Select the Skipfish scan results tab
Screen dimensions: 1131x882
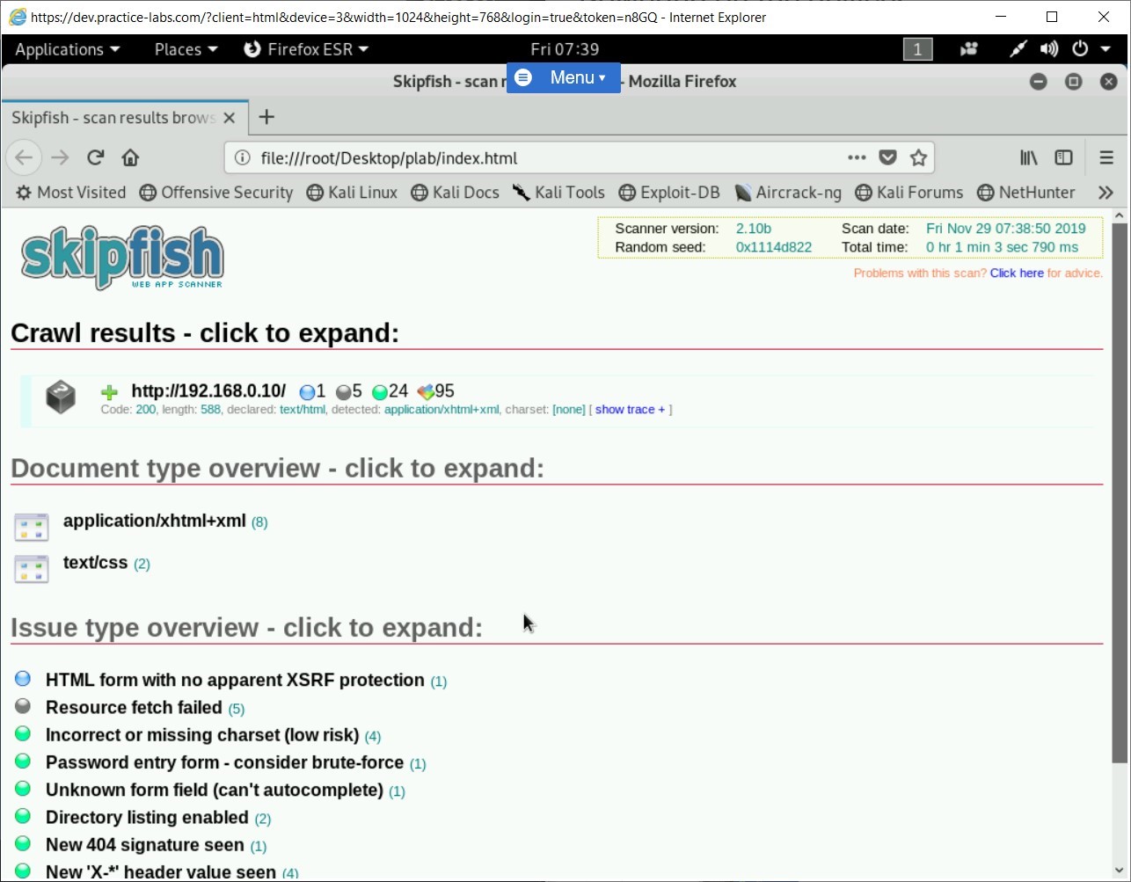[x=114, y=117]
